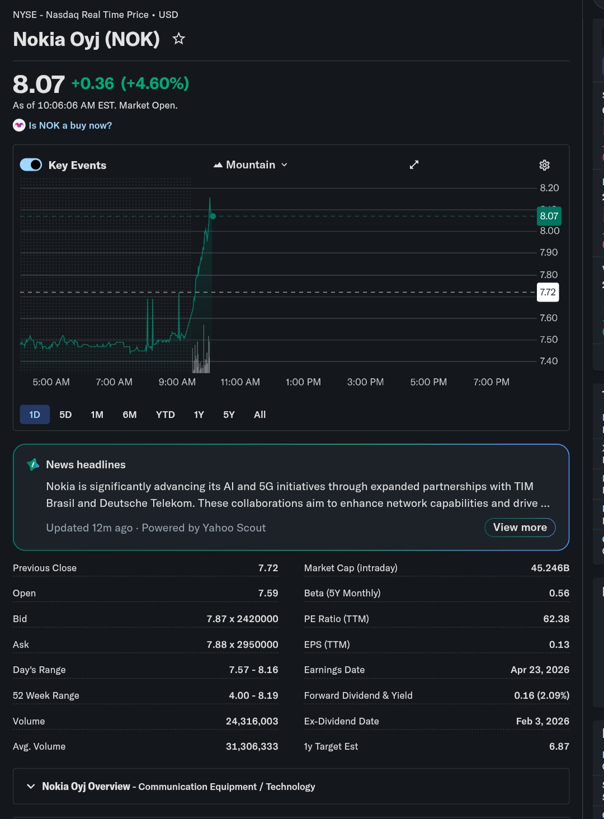Image resolution: width=604 pixels, height=819 pixels.
Task: Show the All time chart range
Action: click(x=259, y=415)
